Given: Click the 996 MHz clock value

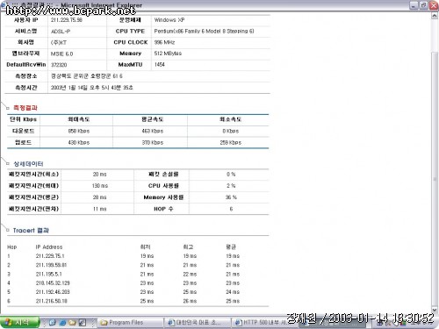Looking at the screenshot, I should (164, 42).
